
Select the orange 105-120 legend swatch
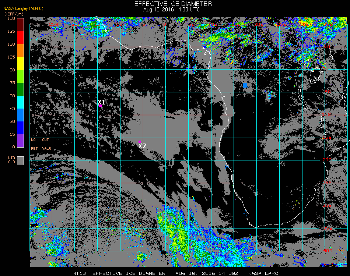[21, 51]
